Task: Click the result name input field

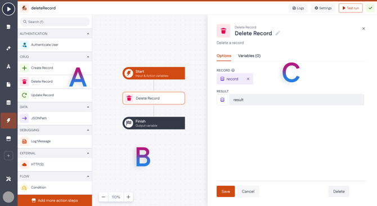Action: tap(297, 100)
